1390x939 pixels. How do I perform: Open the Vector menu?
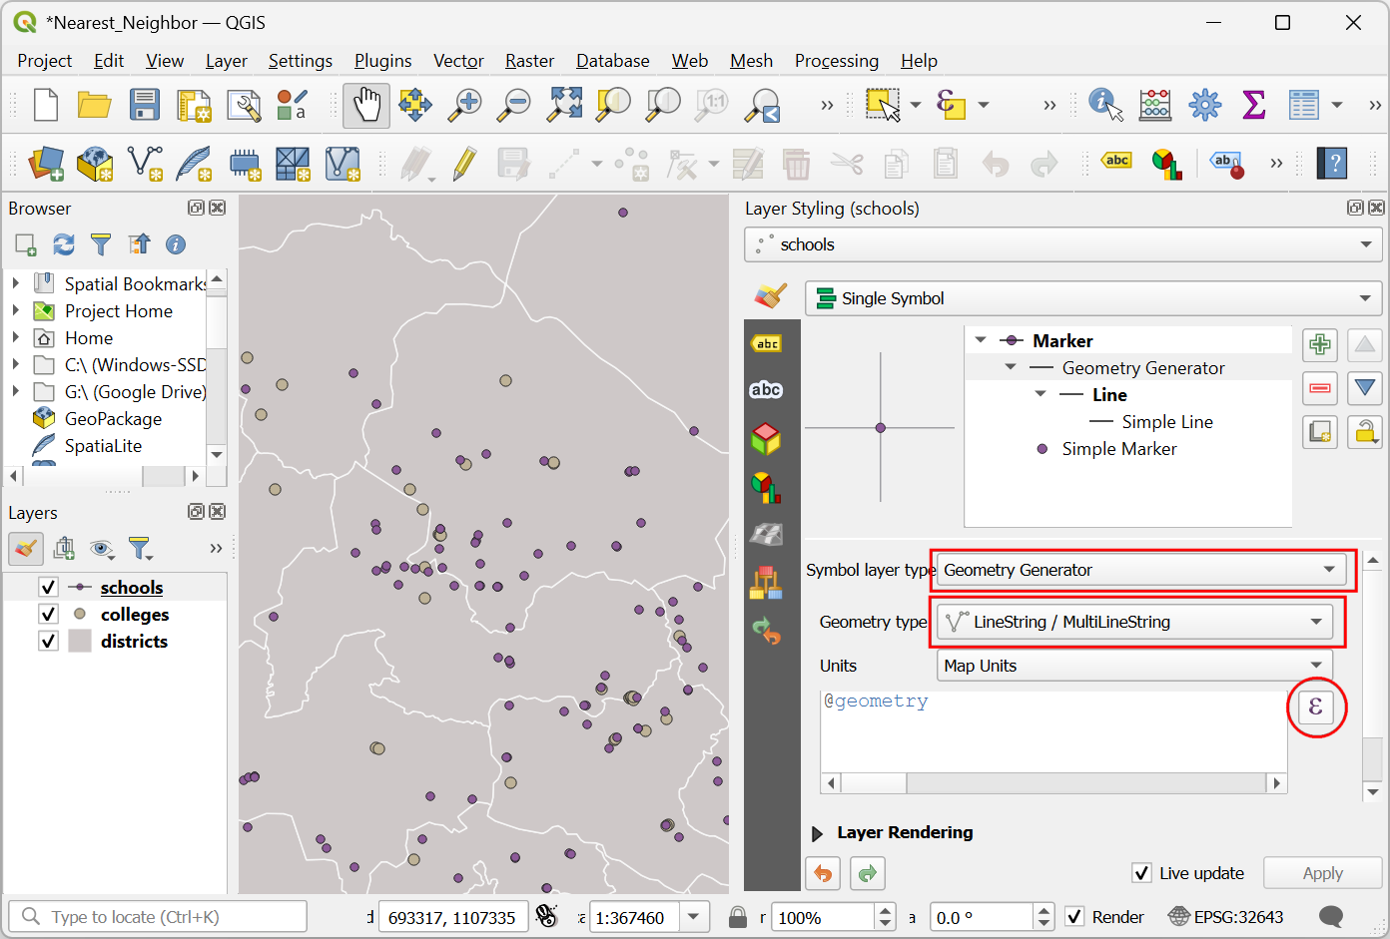pos(458,61)
